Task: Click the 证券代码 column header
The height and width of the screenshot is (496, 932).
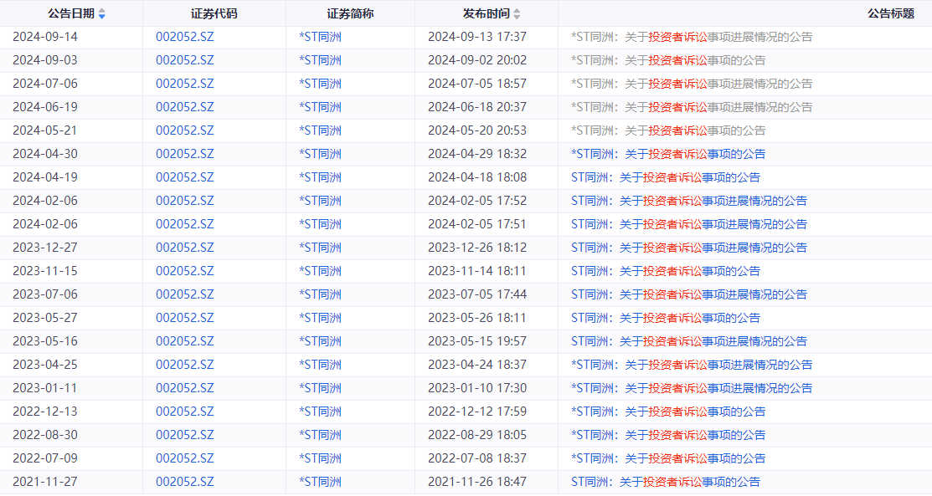Action: tap(214, 13)
